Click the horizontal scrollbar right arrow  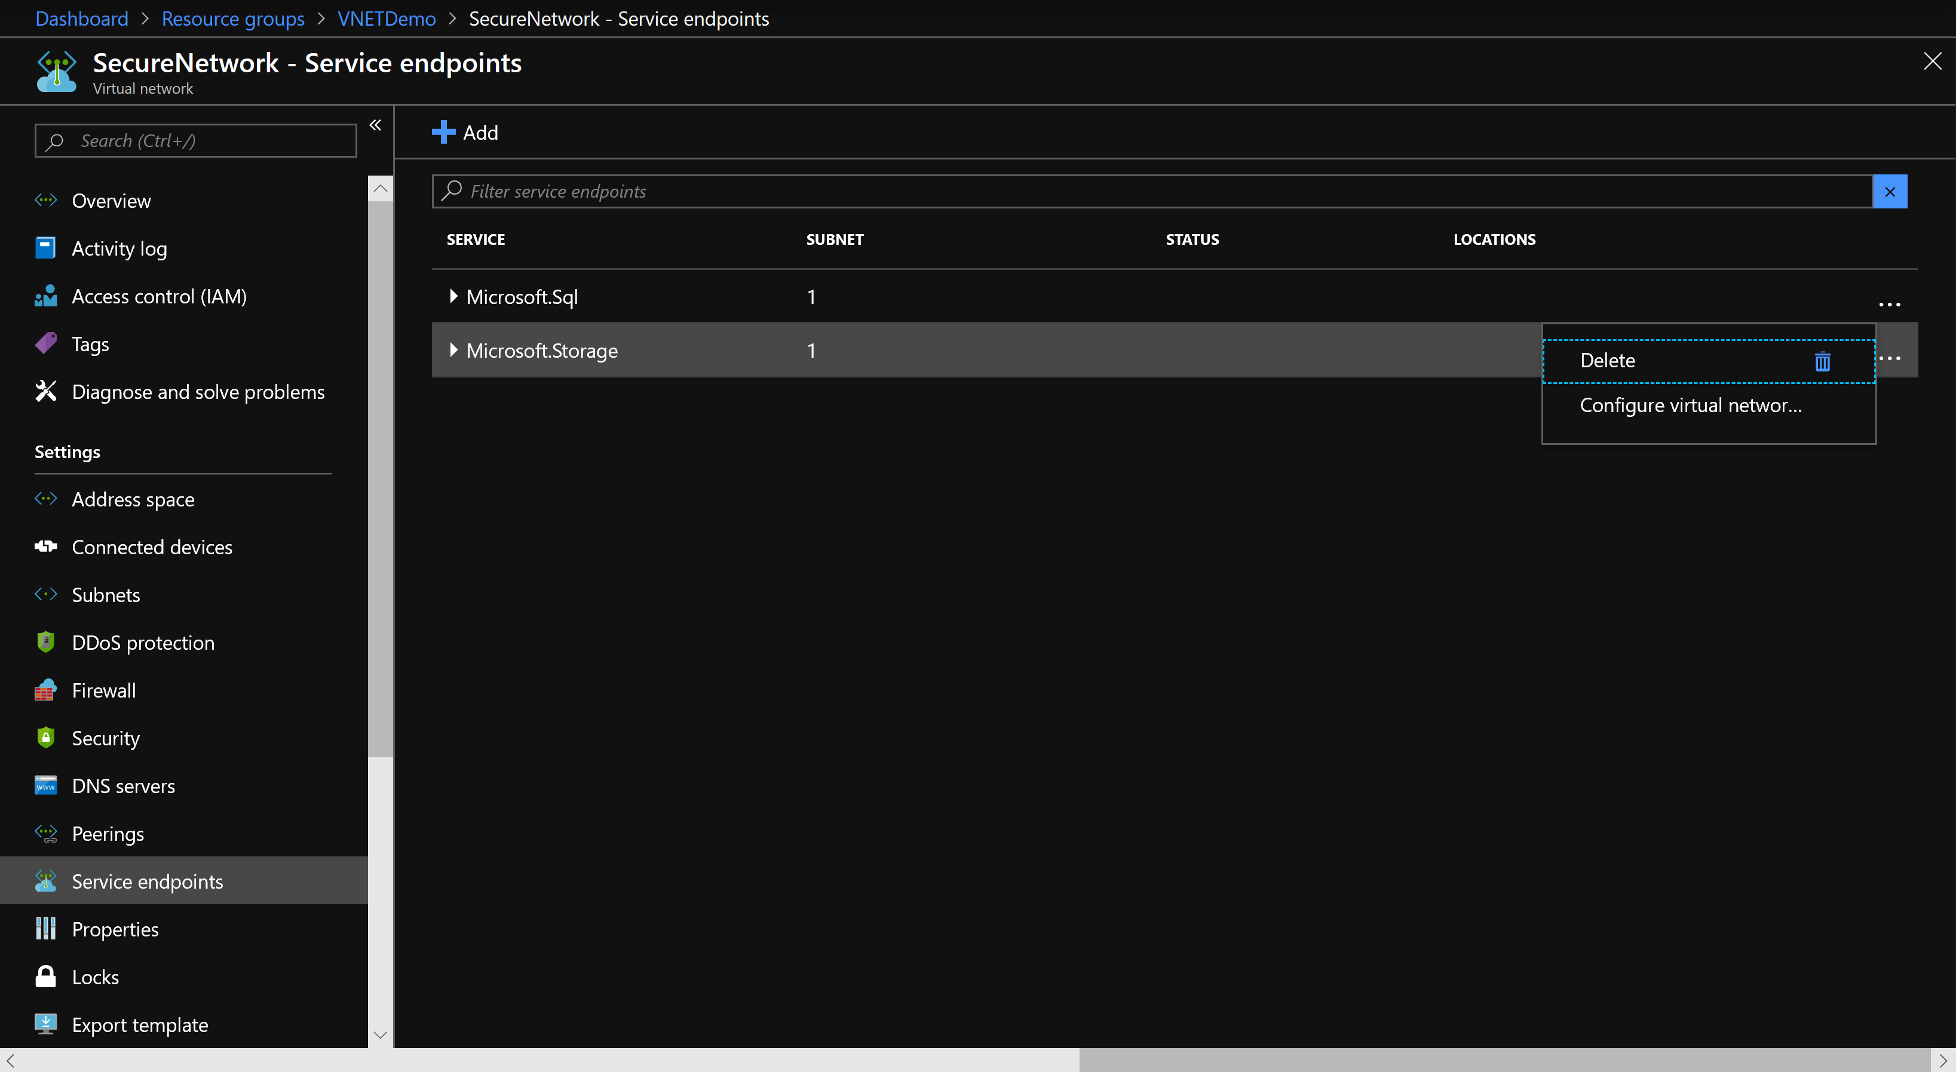(1943, 1060)
